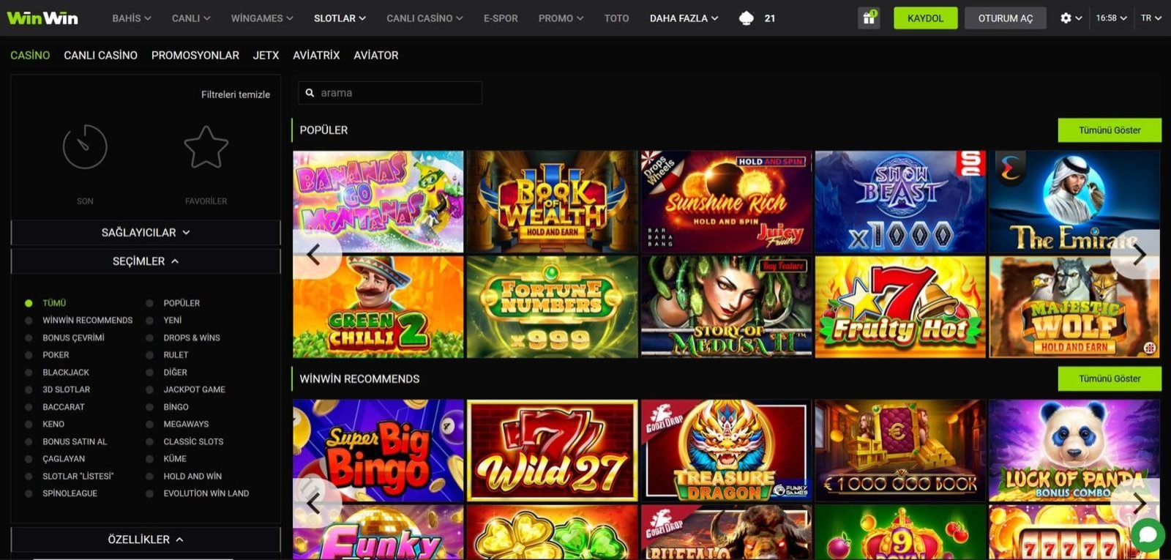Select the POKER filter option
Image resolution: width=1171 pixels, height=560 pixels.
[47, 355]
